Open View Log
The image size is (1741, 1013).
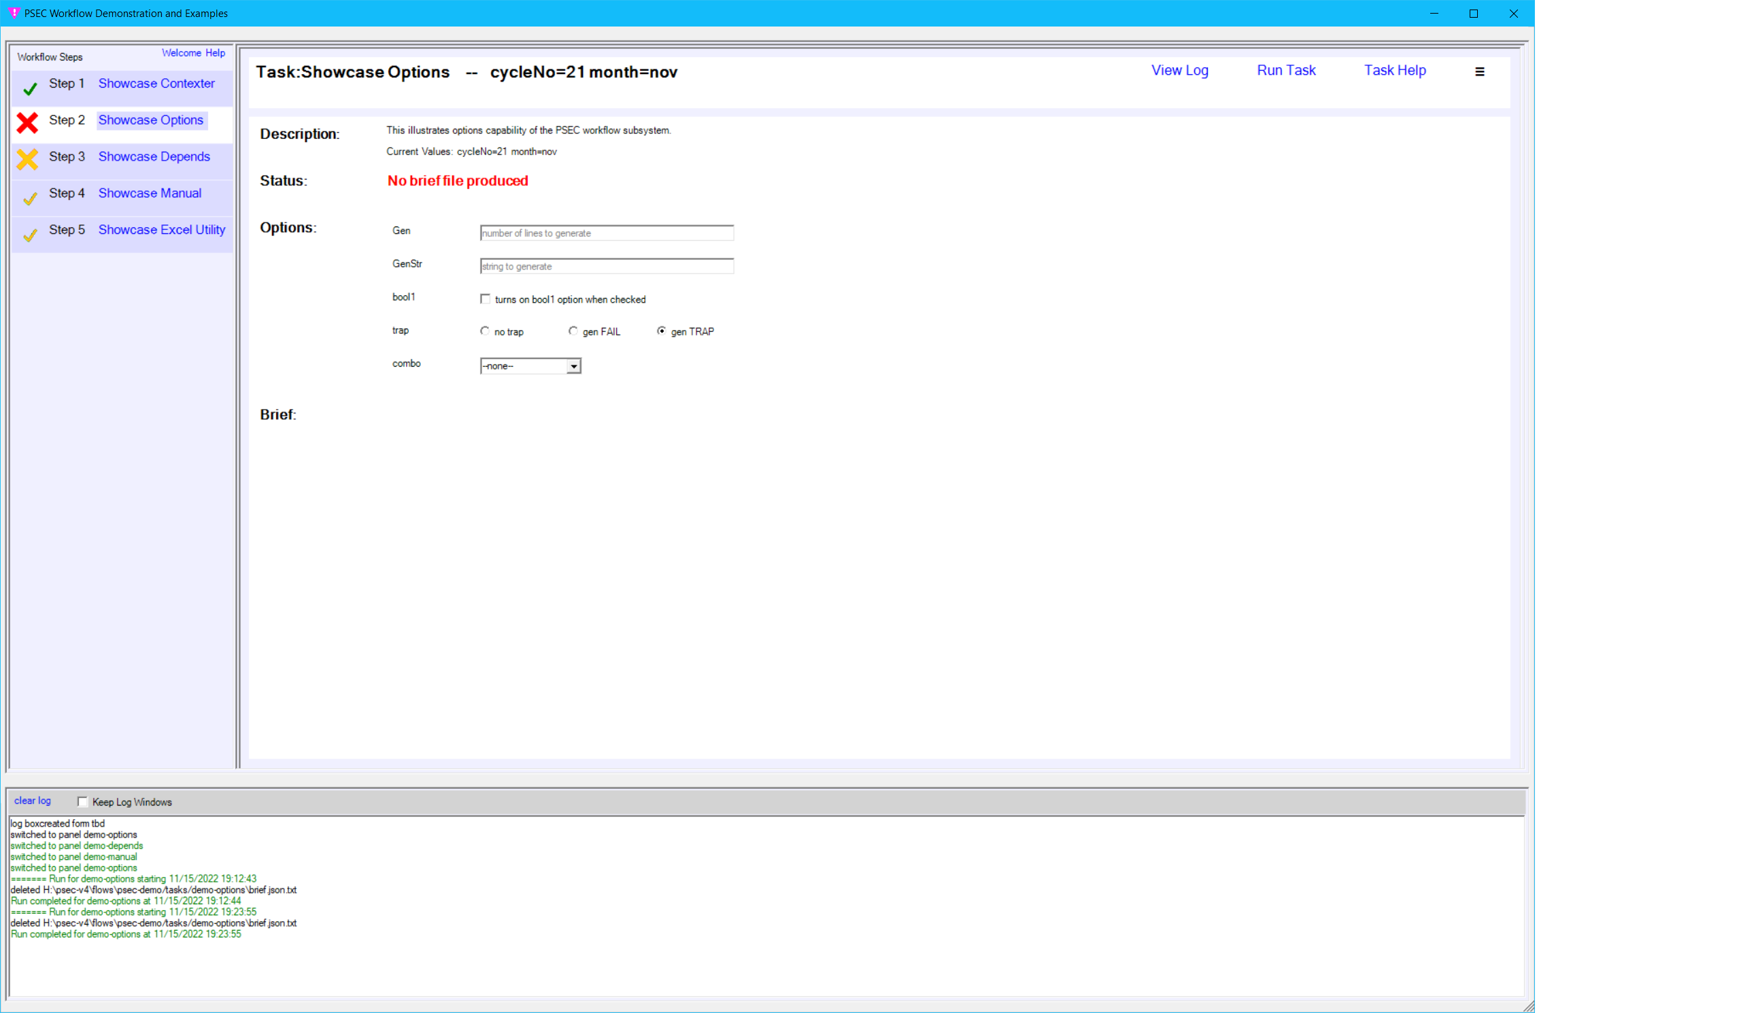pyautogui.click(x=1179, y=71)
